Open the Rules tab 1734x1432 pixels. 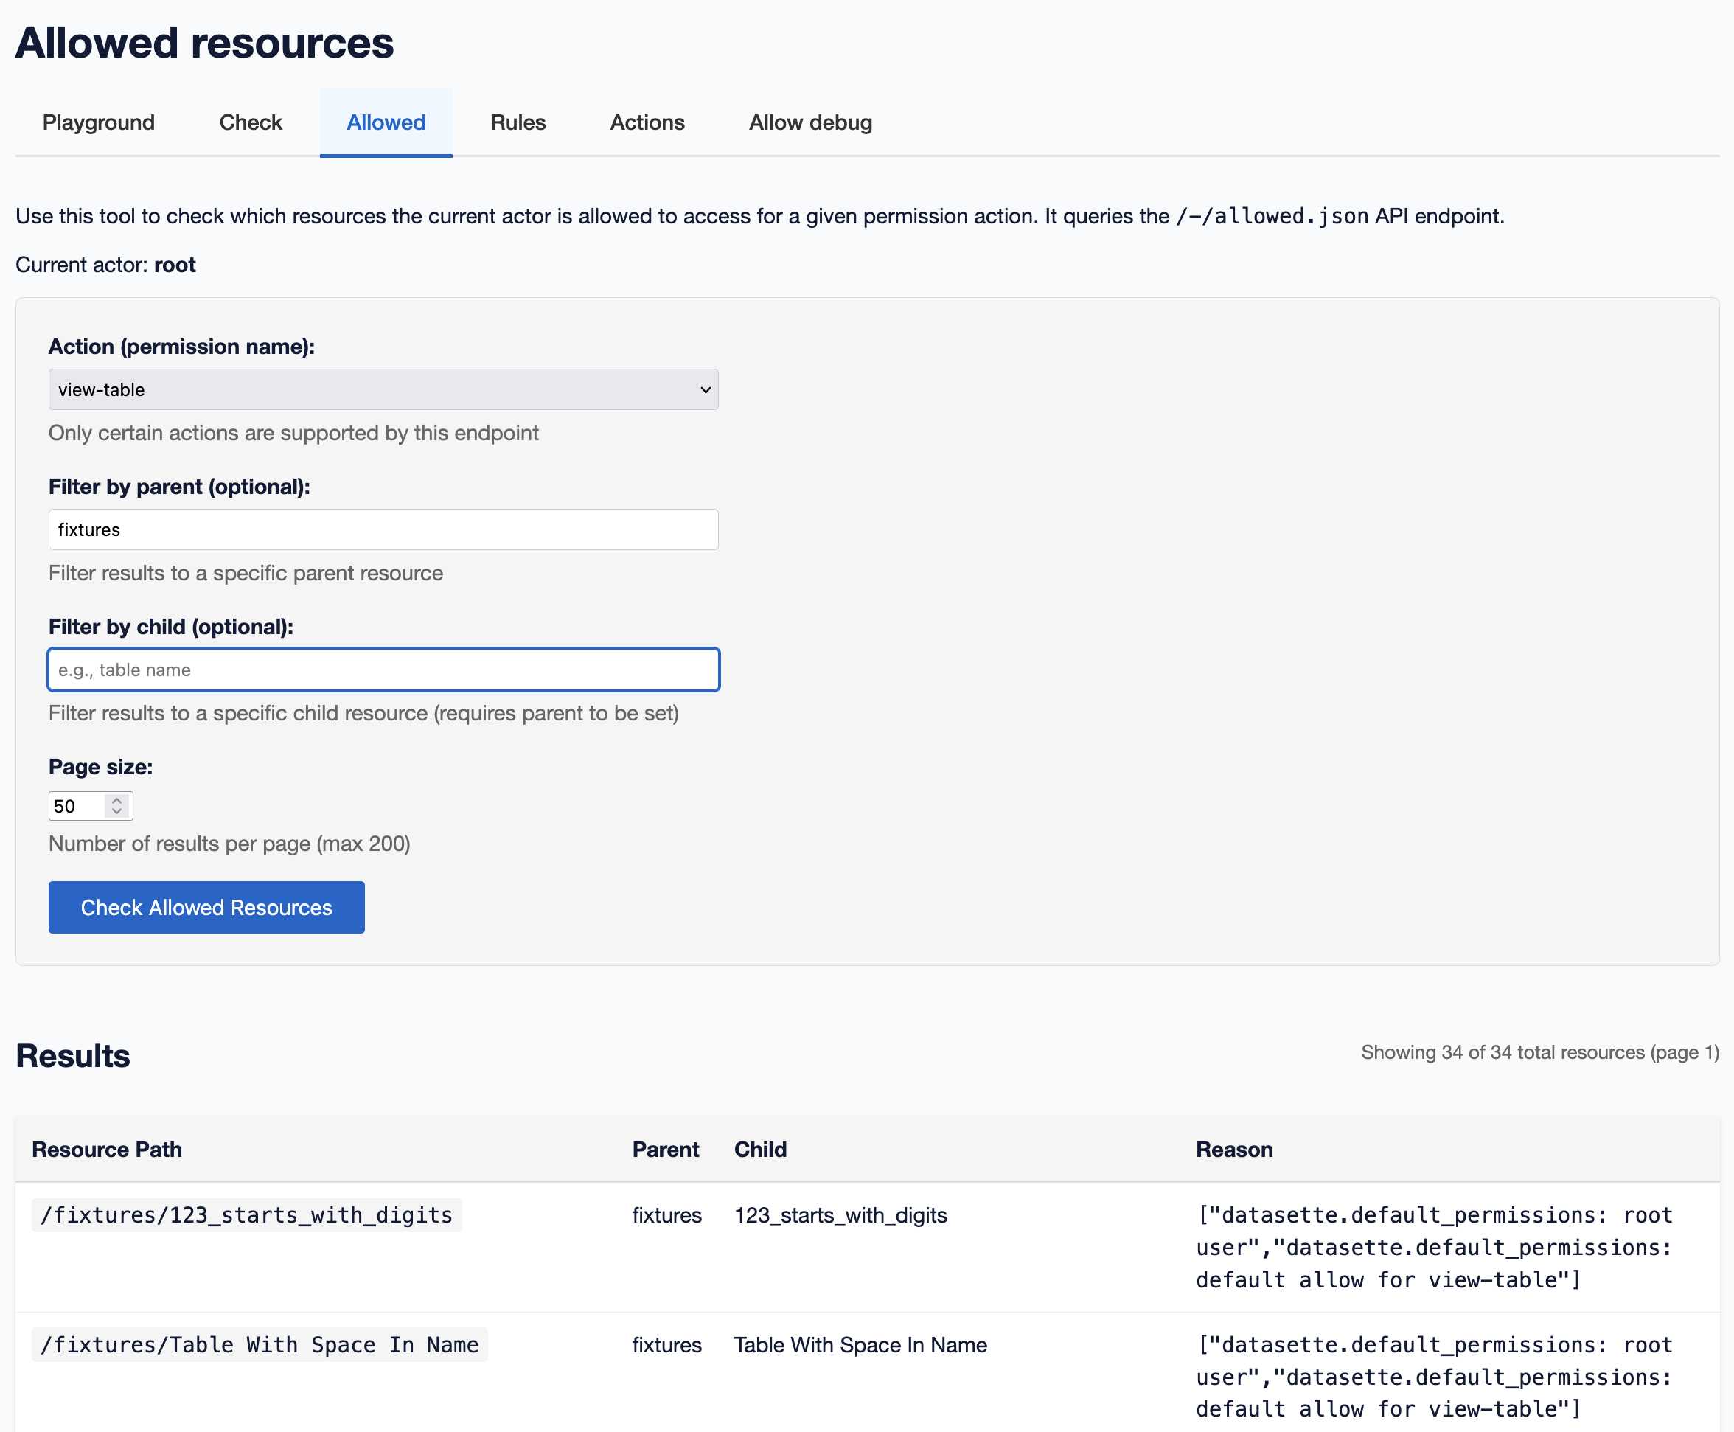click(517, 122)
